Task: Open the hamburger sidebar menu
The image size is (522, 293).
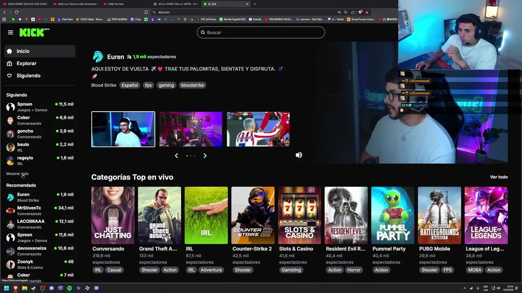Action: [x=11, y=33]
